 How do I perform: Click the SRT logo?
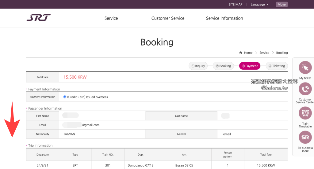tap(39, 18)
